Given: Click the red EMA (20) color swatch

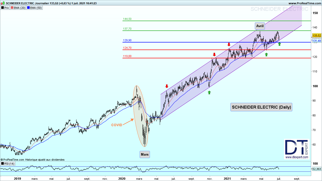Looking at the screenshot, I should 12,8.
